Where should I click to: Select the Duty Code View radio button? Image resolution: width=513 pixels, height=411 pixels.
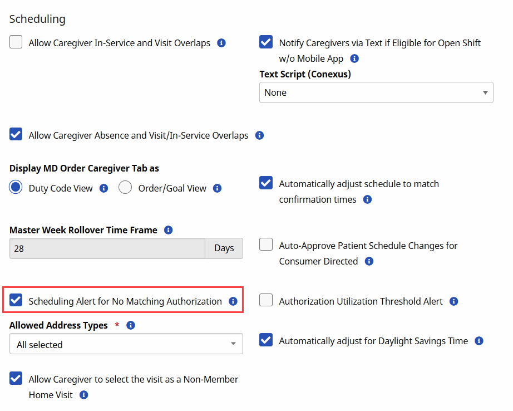coord(16,188)
